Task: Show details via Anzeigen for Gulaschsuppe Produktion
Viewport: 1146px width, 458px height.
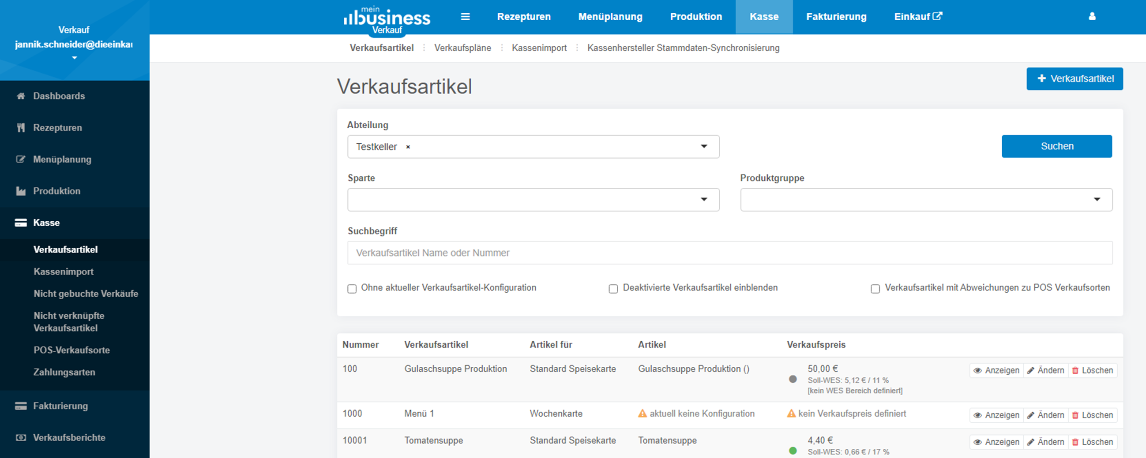Action: pyautogui.click(x=996, y=370)
